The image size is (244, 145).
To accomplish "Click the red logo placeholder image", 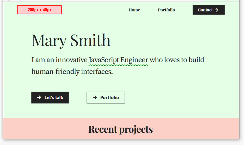I will (x=39, y=10).
